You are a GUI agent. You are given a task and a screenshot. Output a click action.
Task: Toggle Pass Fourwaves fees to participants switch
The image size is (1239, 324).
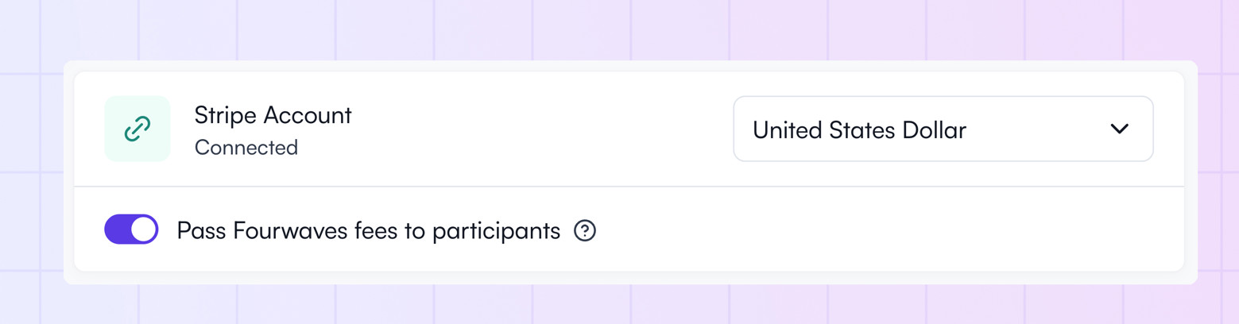(131, 229)
